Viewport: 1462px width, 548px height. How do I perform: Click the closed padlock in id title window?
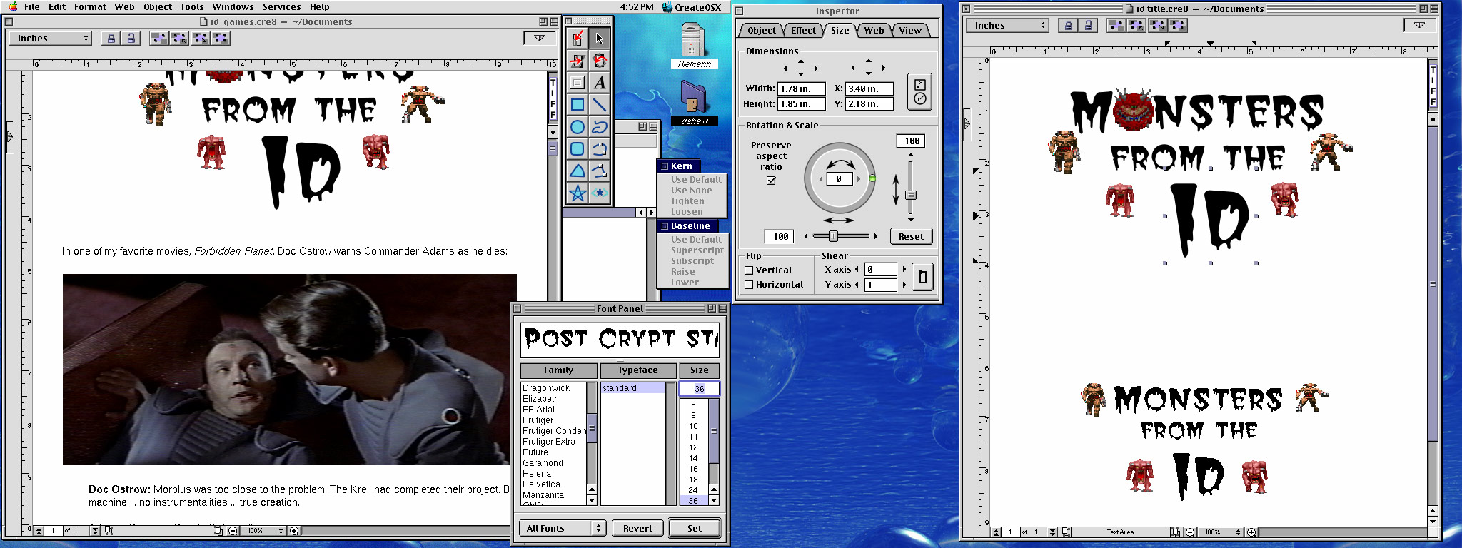click(1068, 26)
